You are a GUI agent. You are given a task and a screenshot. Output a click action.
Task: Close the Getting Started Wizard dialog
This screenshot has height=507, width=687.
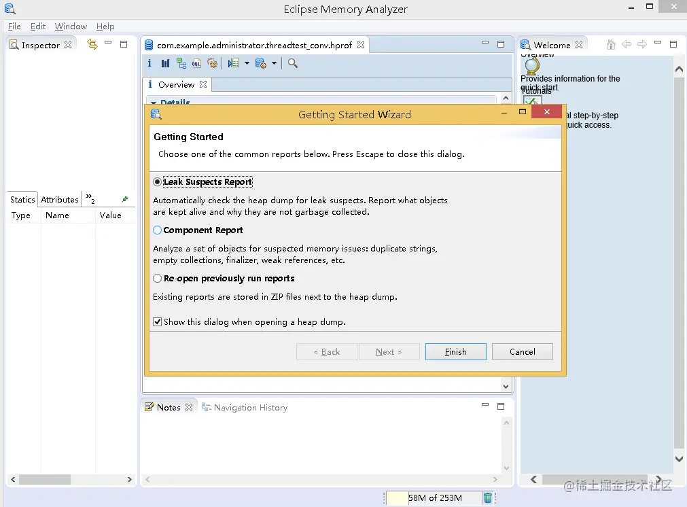click(x=547, y=111)
